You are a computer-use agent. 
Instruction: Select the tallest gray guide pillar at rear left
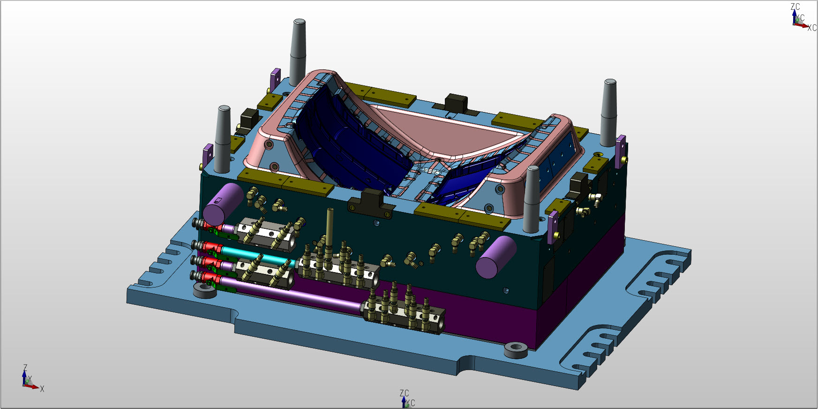[x=298, y=52]
